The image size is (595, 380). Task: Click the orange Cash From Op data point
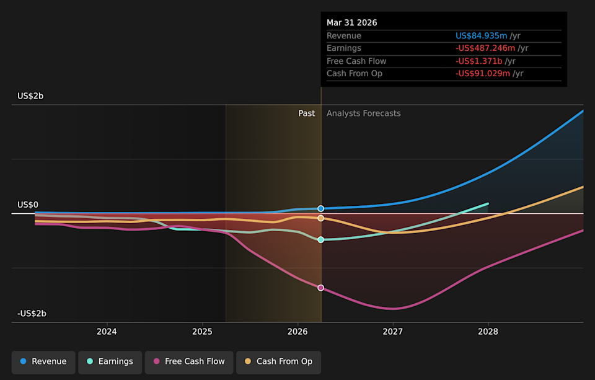[x=320, y=218]
